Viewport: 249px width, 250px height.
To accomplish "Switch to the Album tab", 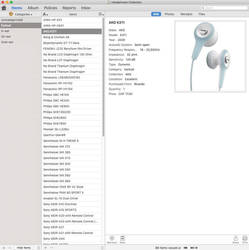I will click(33, 8).
